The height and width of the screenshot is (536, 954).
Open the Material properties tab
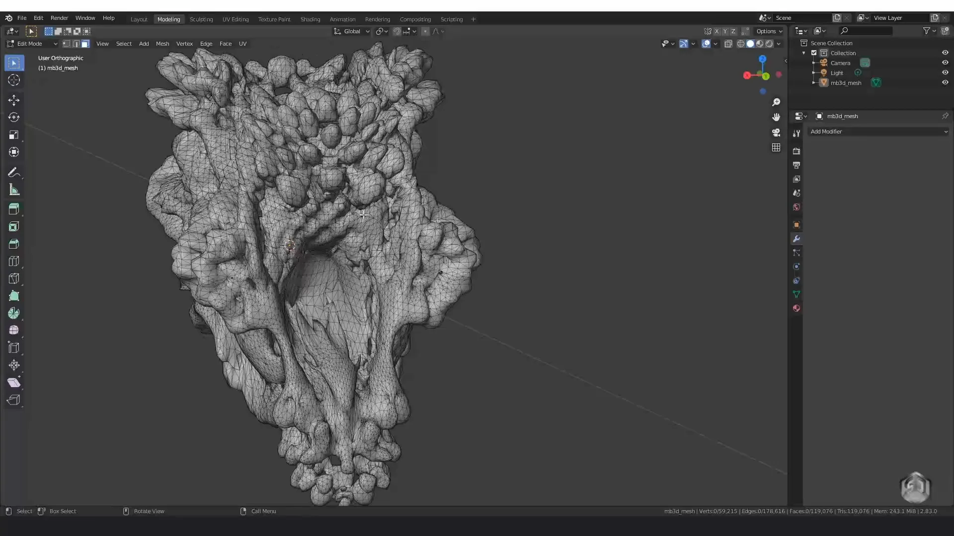[x=796, y=308]
